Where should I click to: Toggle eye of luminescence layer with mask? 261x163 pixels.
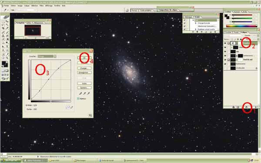click(225, 56)
